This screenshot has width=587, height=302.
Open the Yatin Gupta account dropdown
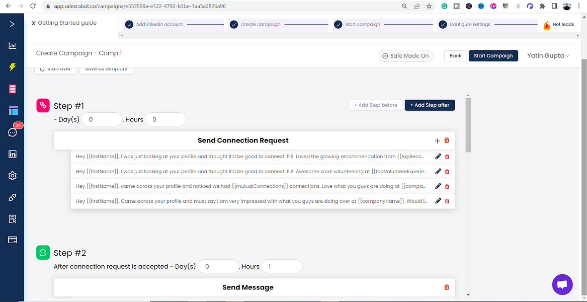[x=548, y=55]
